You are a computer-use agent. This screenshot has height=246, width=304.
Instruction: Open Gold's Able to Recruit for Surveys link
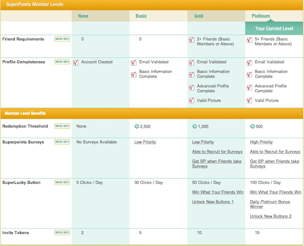pyautogui.click(x=217, y=151)
